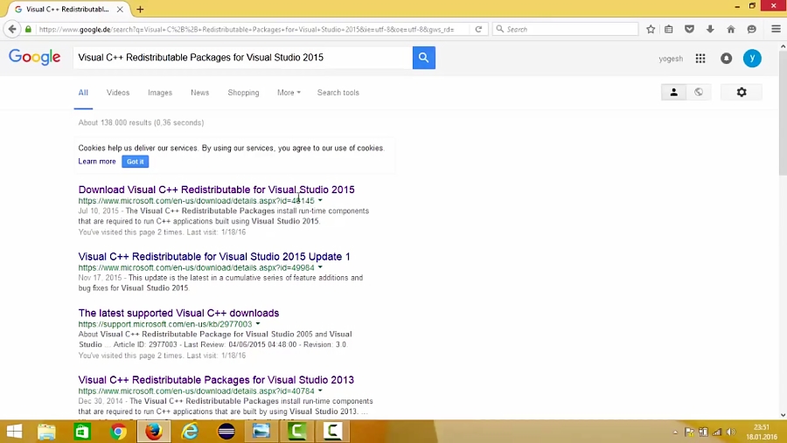The image size is (787, 443).
Task: Switch to private results person toggle
Action: pyautogui.click(x=673, y=92)
